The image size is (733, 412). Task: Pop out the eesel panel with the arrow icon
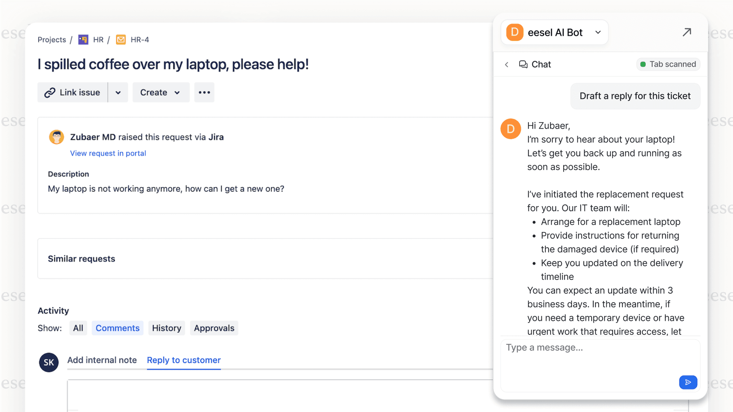[687, 32]
